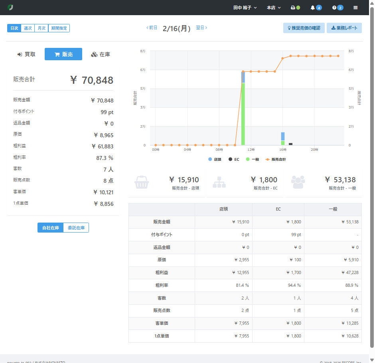Click the shopping basket 店頭 sales icon
Image resolution: width=375 pixels, height=363 pixels.
(142, 182)
